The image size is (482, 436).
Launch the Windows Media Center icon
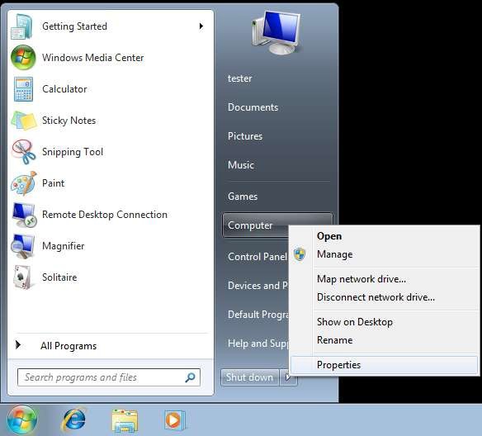point(23,58)
